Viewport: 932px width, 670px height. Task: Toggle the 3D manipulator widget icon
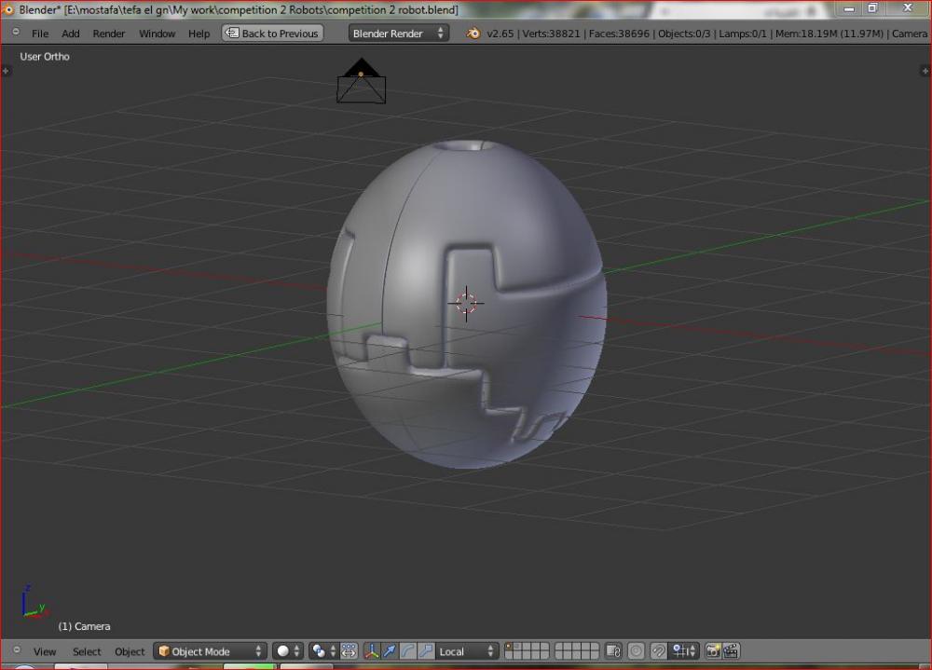pos(371,651)
